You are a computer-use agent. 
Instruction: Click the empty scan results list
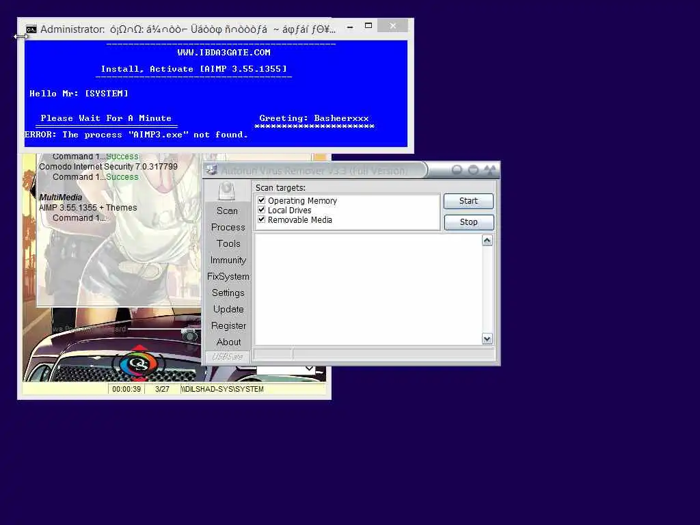pos(368,290)
